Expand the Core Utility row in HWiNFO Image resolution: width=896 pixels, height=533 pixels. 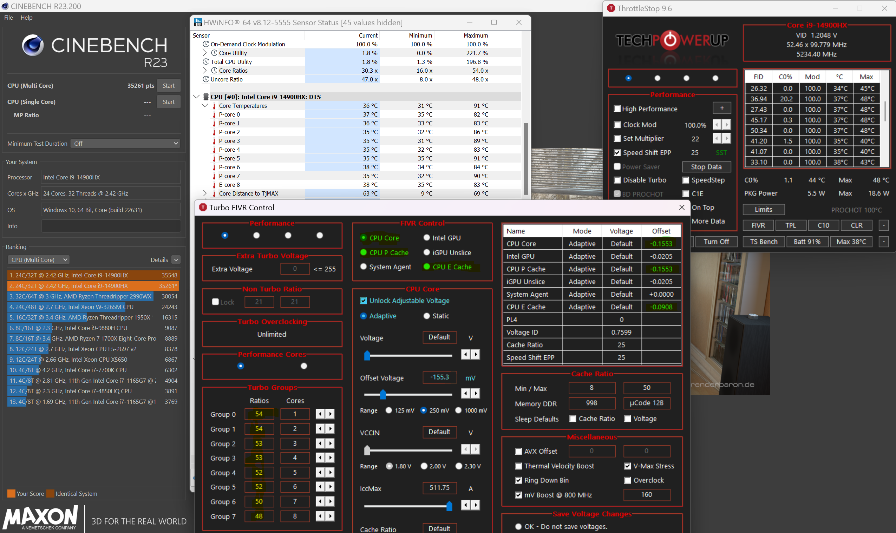205,53
